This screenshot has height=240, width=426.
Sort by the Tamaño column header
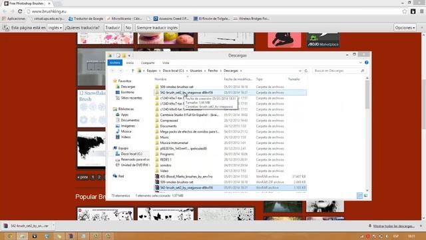click(294, 79)
